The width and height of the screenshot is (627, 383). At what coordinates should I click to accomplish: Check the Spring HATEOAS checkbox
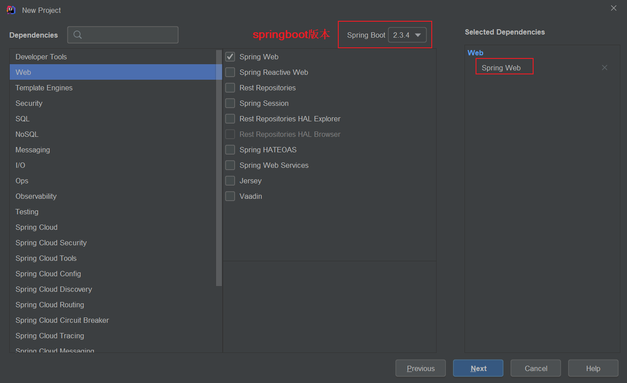point(230,150)
